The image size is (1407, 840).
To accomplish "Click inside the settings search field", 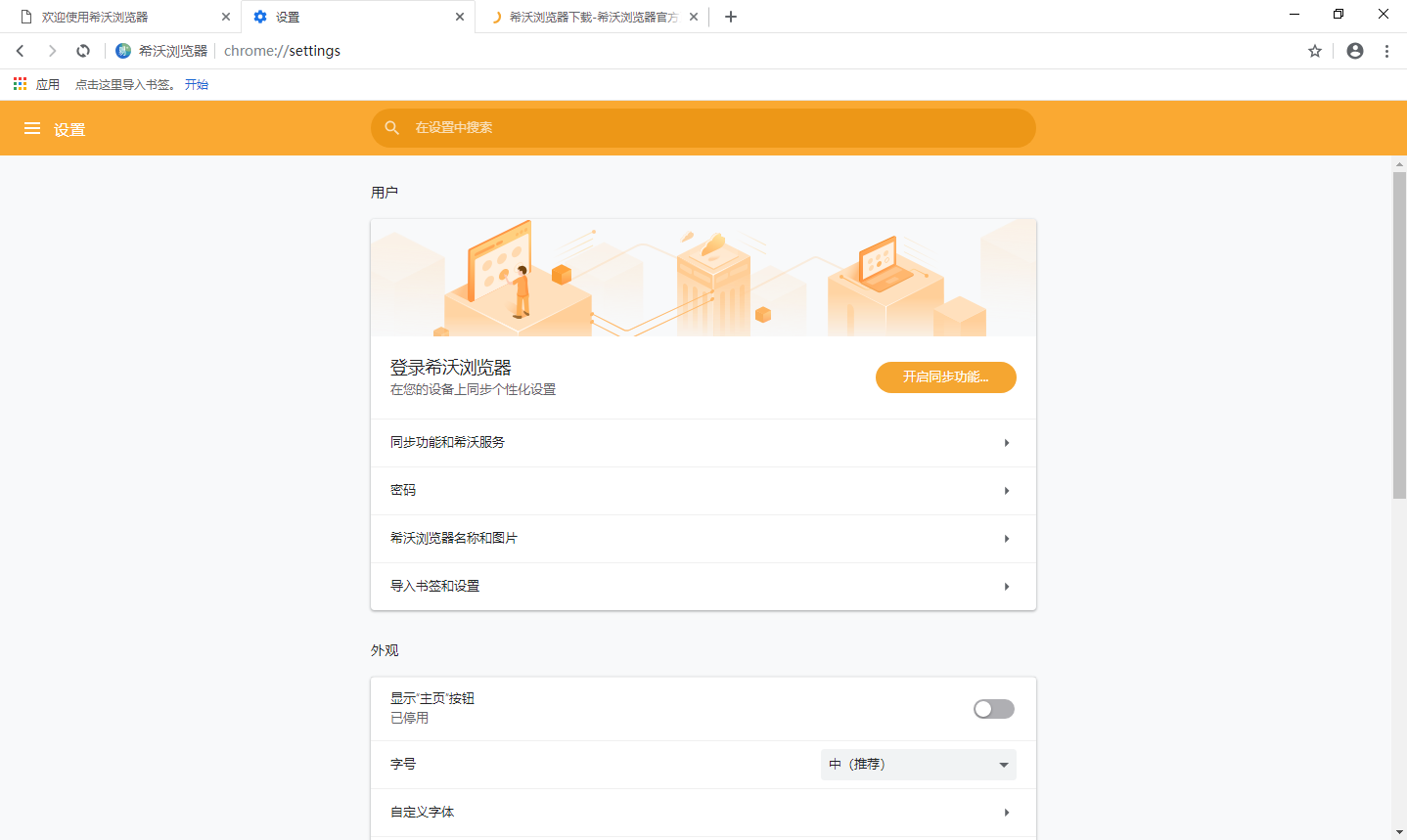I will point(685,127).
